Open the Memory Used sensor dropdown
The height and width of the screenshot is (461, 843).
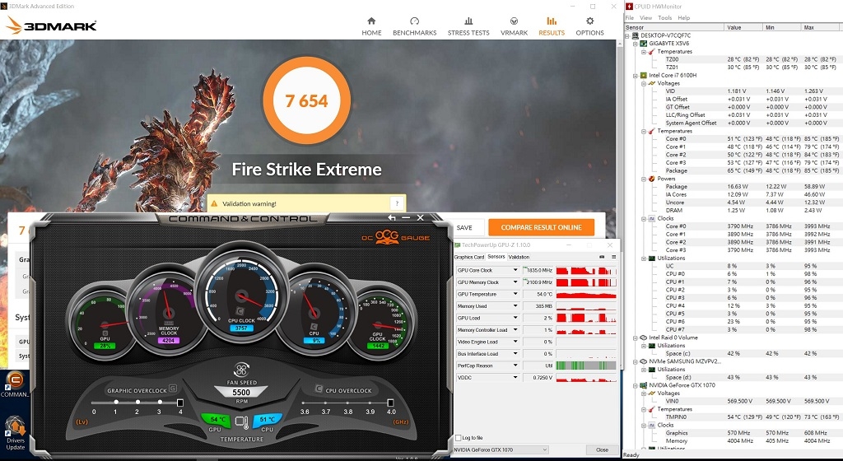click(515, 305)
